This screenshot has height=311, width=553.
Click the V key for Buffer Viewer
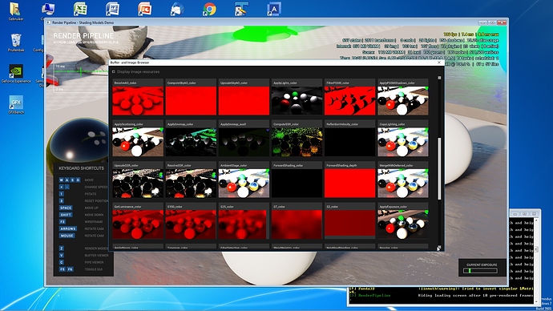pos(62,255)
